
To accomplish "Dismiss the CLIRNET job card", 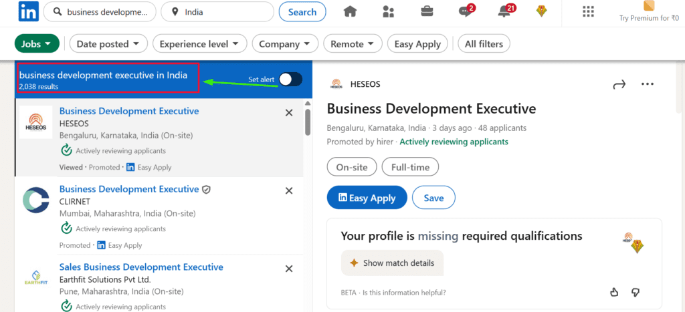I will click(x=289, y=190).
